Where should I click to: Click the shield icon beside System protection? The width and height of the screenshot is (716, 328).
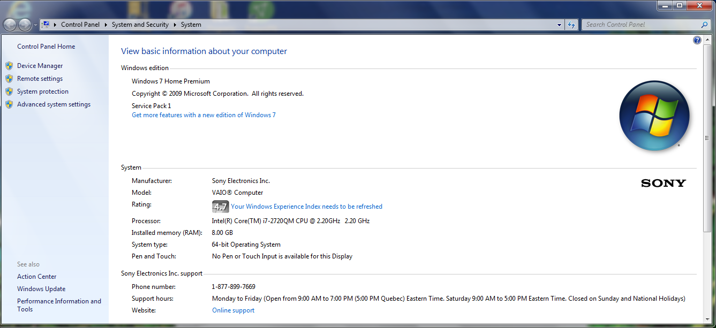(9, 91)
